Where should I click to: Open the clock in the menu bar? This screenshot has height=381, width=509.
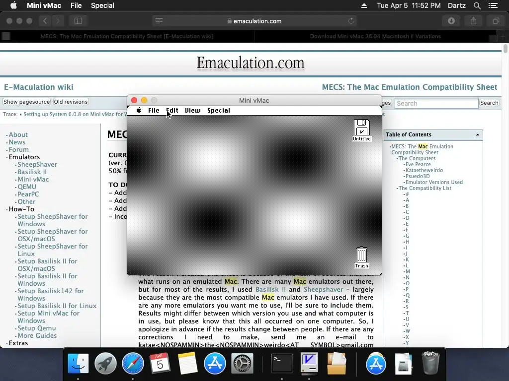click(409, 5)
